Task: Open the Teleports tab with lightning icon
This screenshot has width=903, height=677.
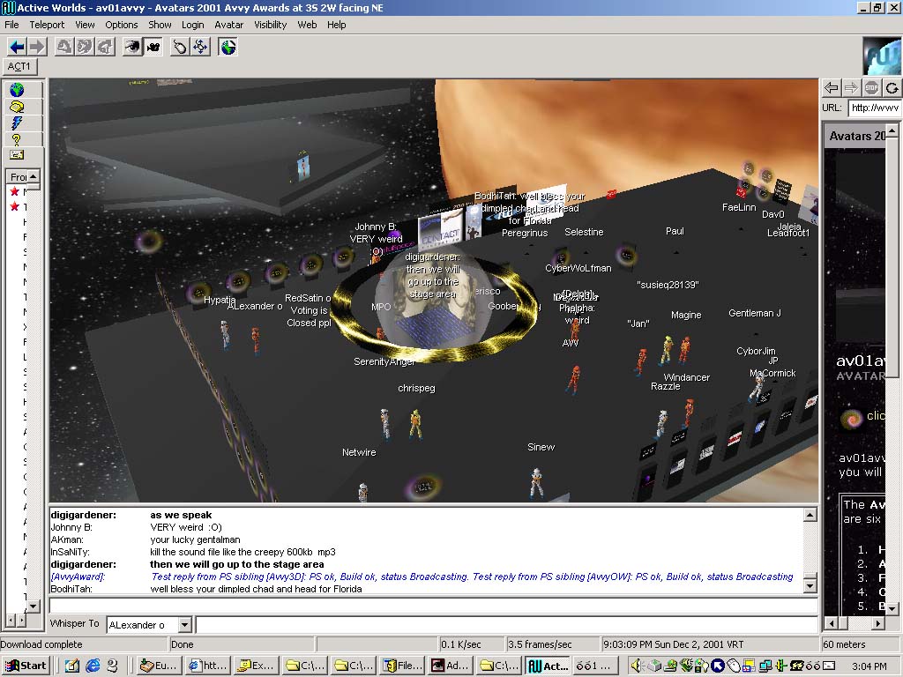Action: click(x=17, y=123)
